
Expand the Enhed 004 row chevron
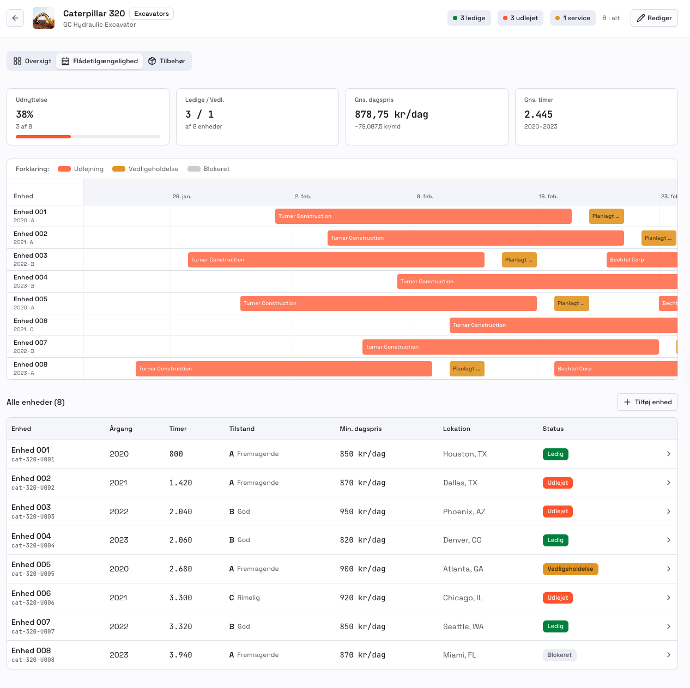(668, 540)
